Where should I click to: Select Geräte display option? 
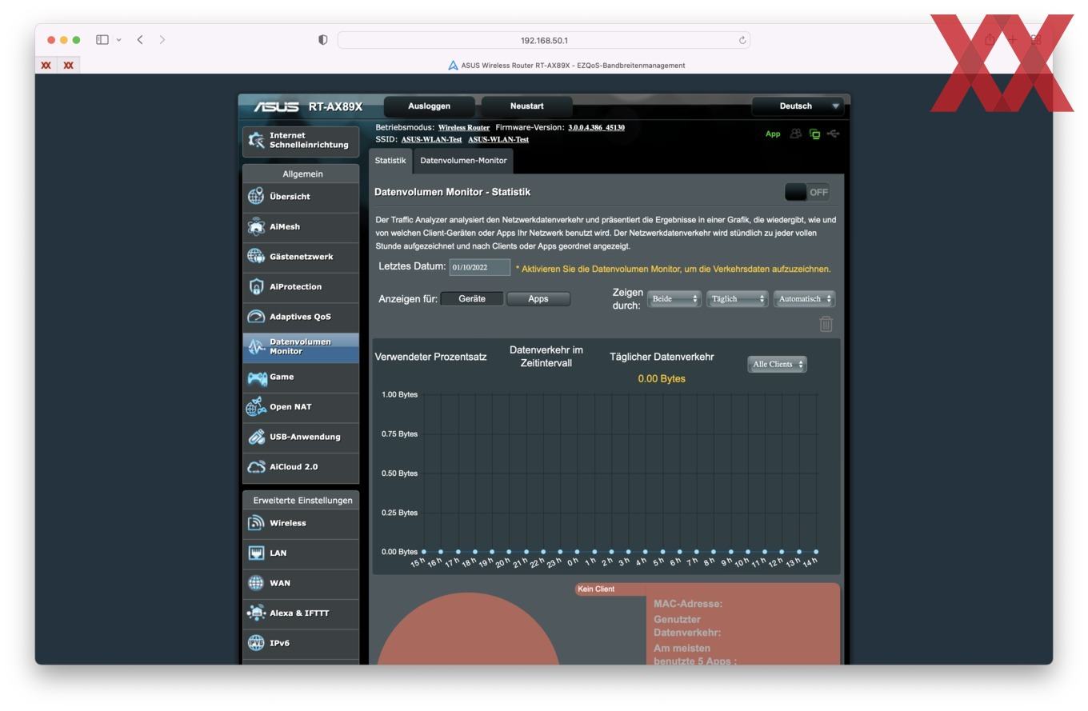tap(472, 298)
